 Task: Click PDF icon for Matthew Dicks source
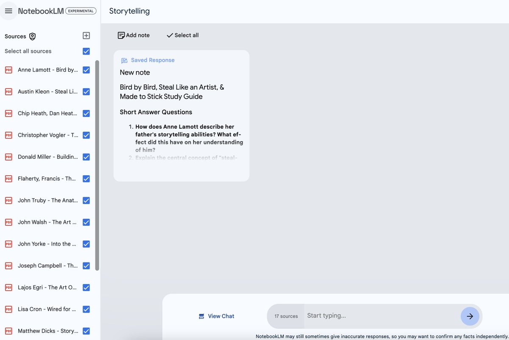pyautogui.click(x=8, y=331)
